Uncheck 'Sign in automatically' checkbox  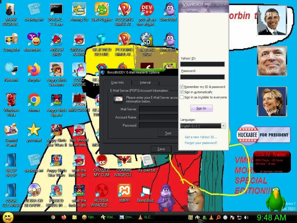pos(182,92)
